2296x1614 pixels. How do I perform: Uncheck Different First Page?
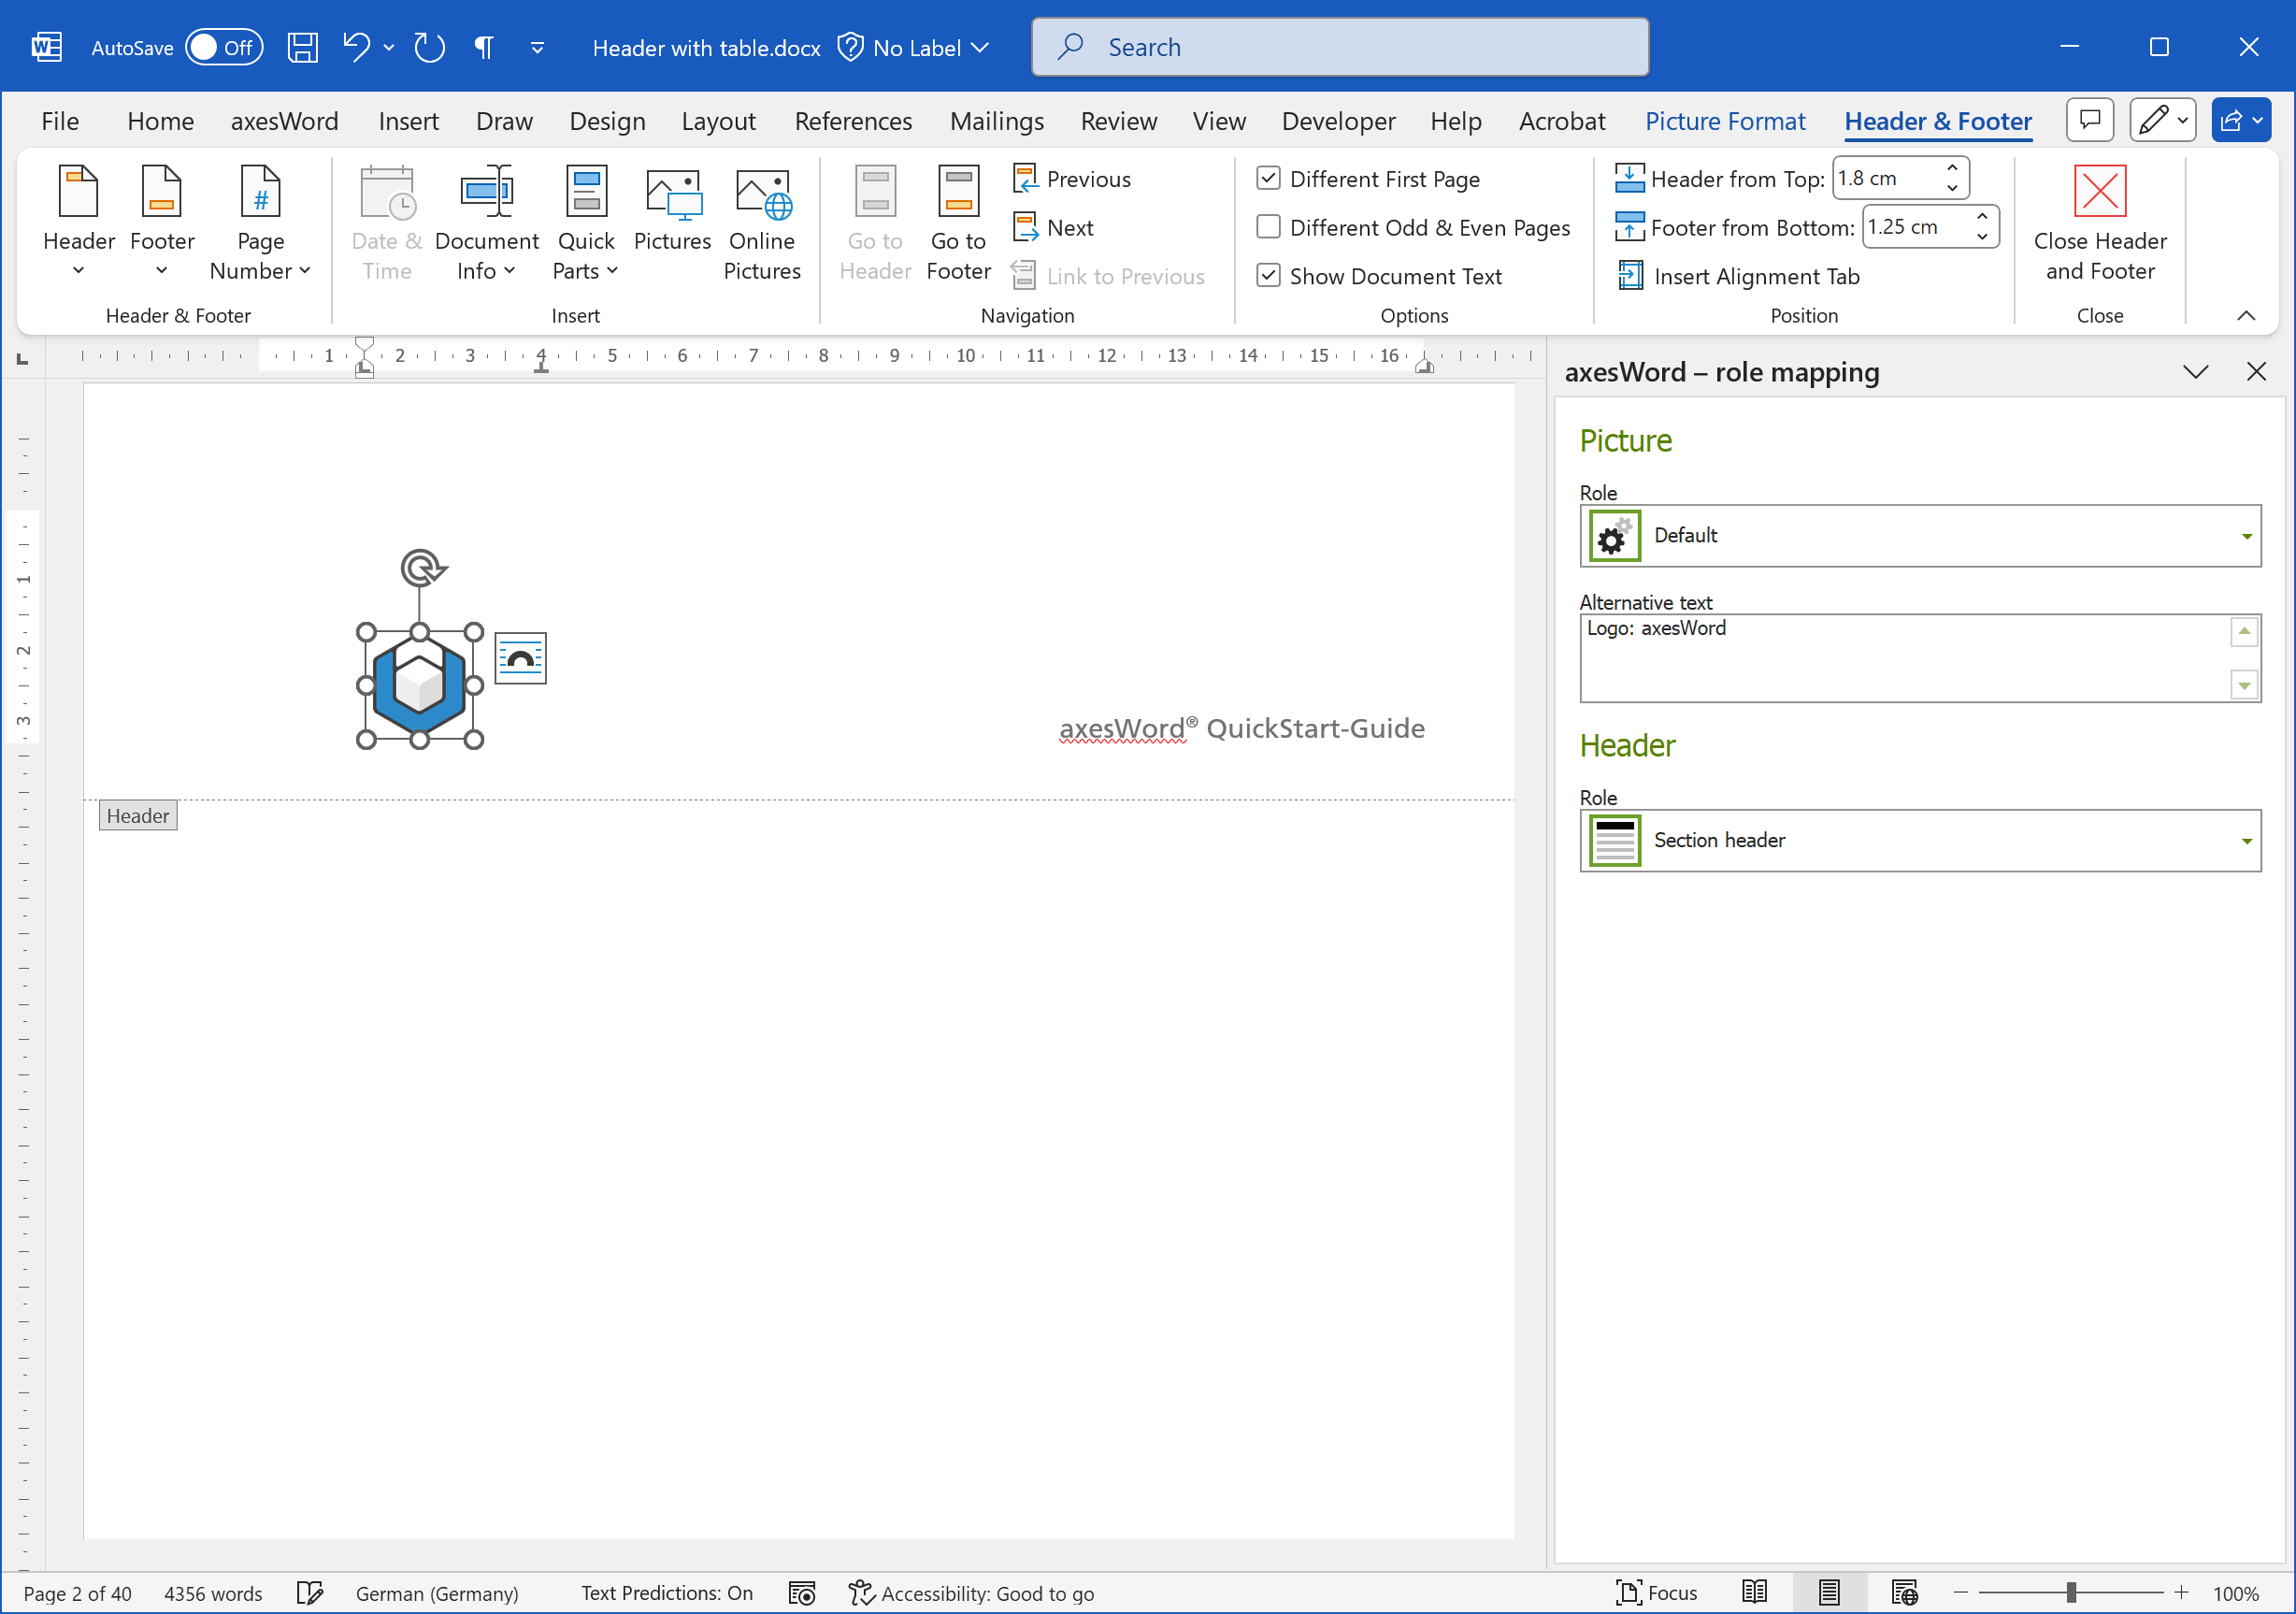click(1268, 178)
